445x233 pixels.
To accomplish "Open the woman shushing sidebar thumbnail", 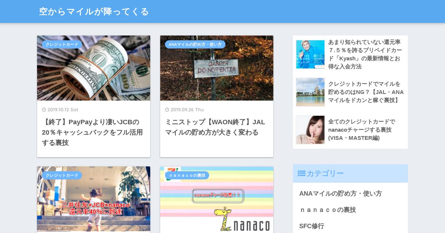I will pyautogui.click(x=310, y=130).
